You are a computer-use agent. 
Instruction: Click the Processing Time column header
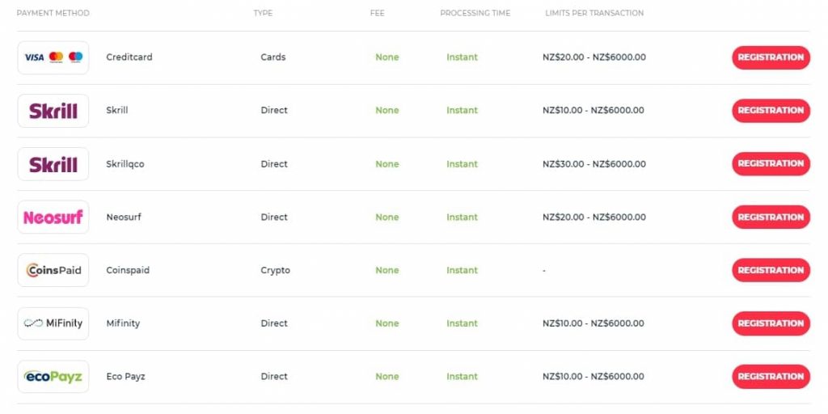tap(475, 13)
